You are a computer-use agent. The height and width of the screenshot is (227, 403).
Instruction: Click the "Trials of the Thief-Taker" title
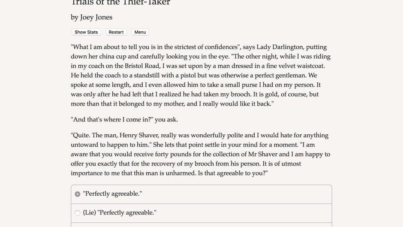[120, 3]
